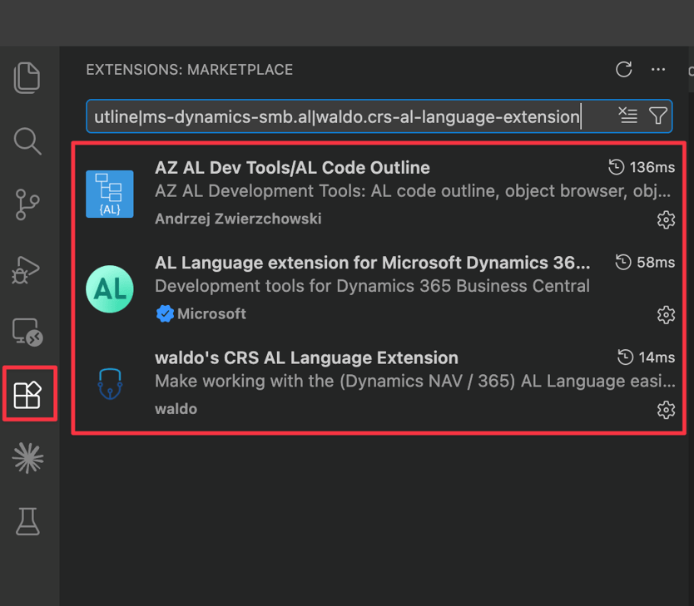Click description 'Development tools for Dynamics 365 Business Central'
Viewport: 694px width, 606px height.
click(372, 286)
